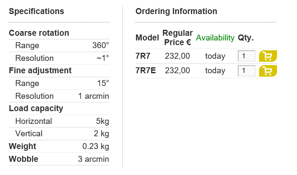Select the 7R7 model name
The height and width of the screenshot is (175, 297).
(x=143, y=56)
